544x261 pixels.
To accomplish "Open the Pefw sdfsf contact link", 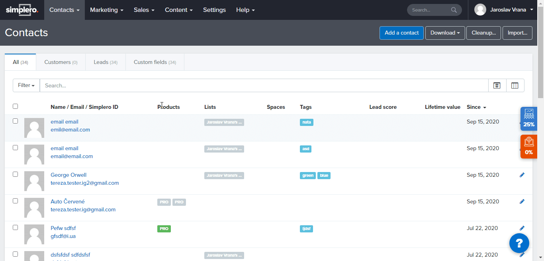I will click(x=63, y=228).
